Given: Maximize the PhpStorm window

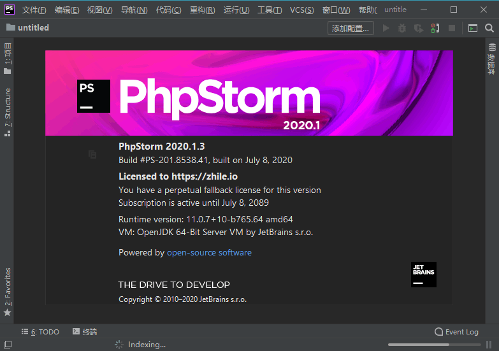Looking at the screenshot, I should [454, 10].
